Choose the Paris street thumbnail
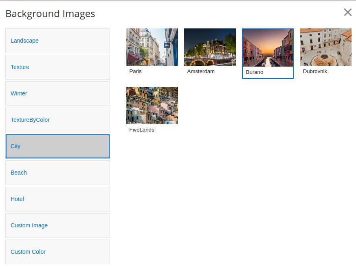This screenshot has height=270, width=356. (152, 47)
